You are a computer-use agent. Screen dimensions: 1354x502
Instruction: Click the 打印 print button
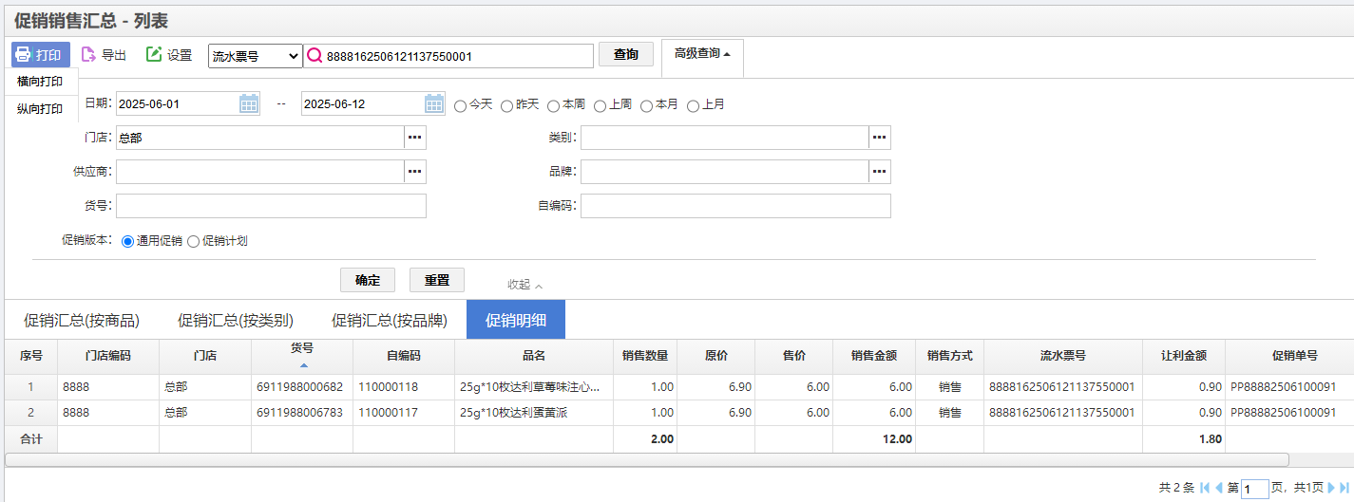pyautogui.click(x=41, y=55)
